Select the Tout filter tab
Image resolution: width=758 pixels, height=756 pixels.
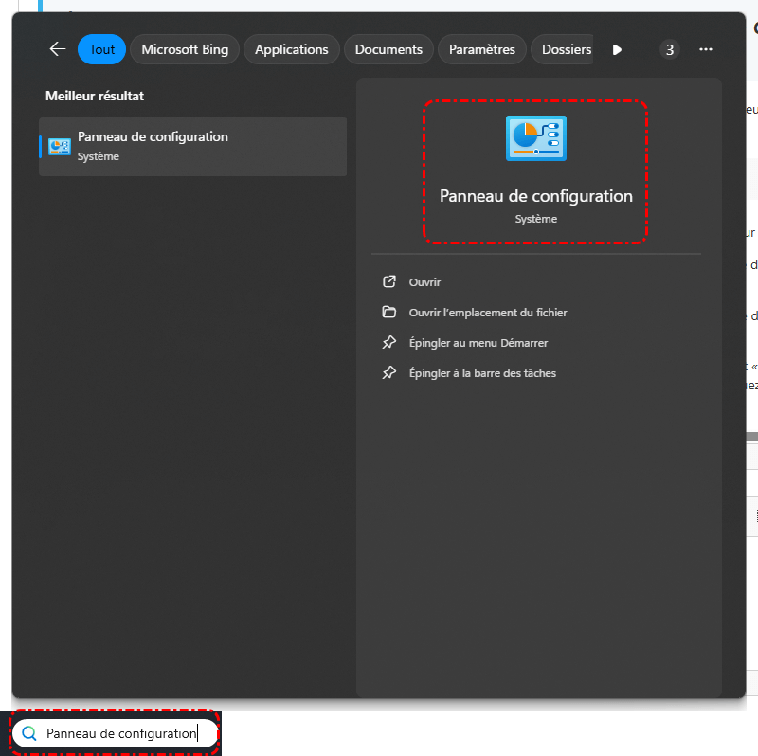pyautogui.click(x=101, y=49)
